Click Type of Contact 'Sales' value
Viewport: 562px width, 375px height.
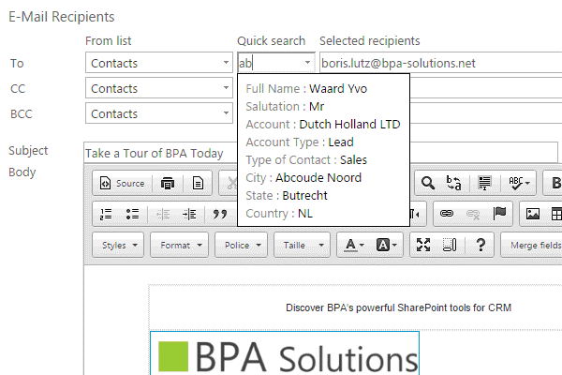tap(353, 160)
